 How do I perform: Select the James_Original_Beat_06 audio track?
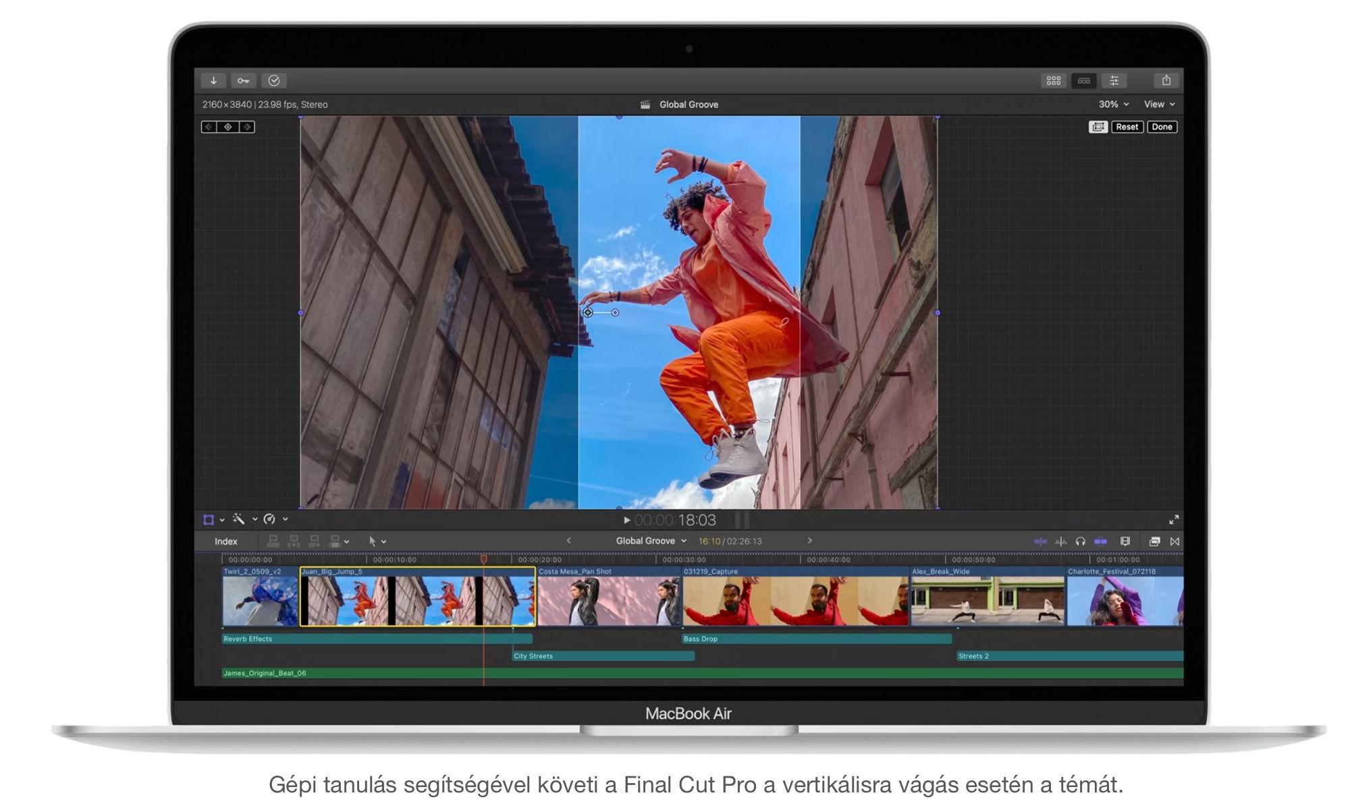pyautogui.click(x=703, y=673)
